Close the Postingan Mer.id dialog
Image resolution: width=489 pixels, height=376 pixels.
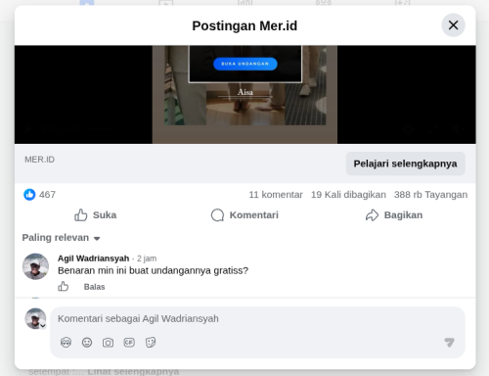pyautogui.click(x=453, y=25)
